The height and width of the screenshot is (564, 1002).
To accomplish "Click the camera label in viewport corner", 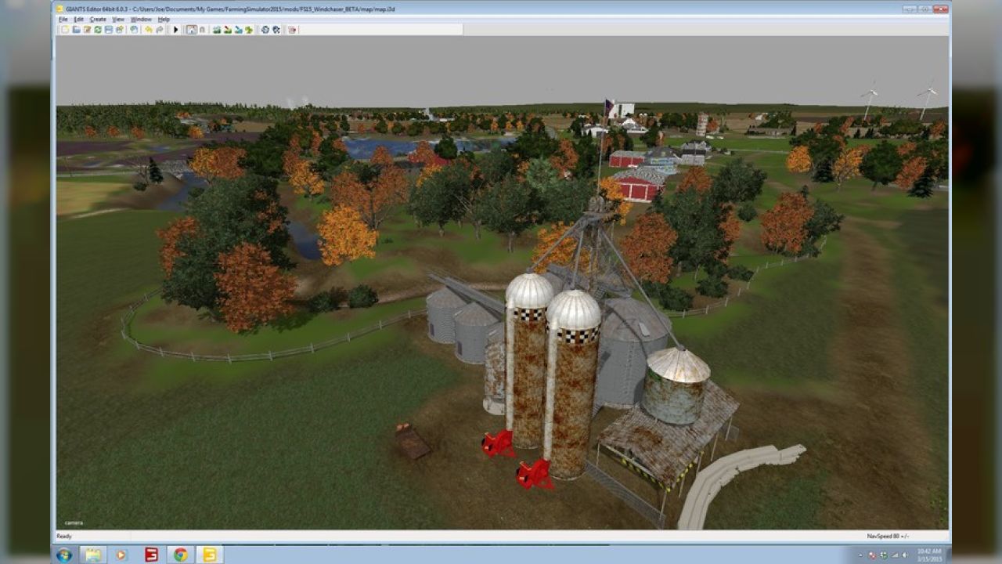I will click(74, 522).
